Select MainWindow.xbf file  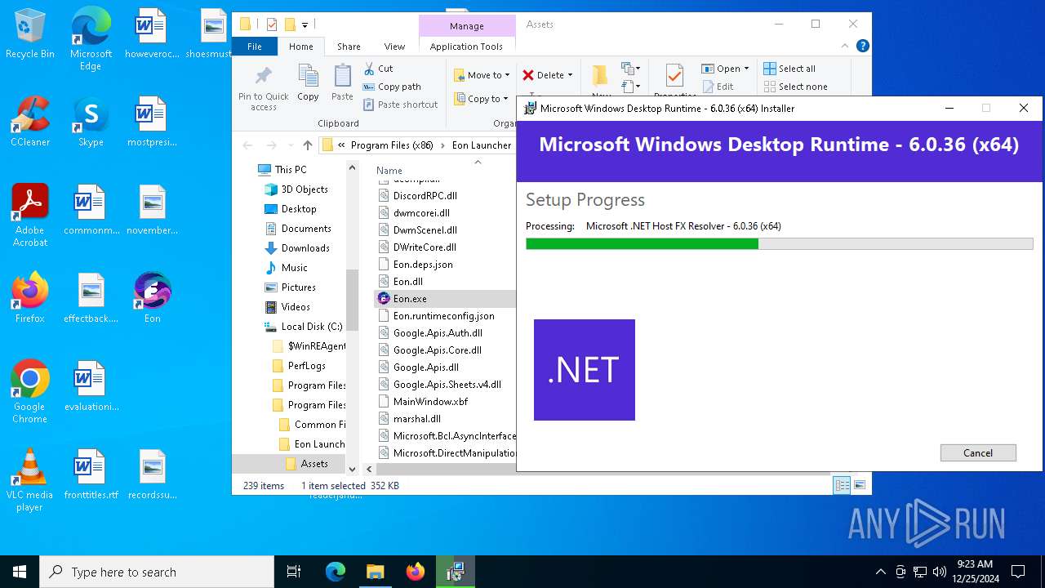point(430,402)
